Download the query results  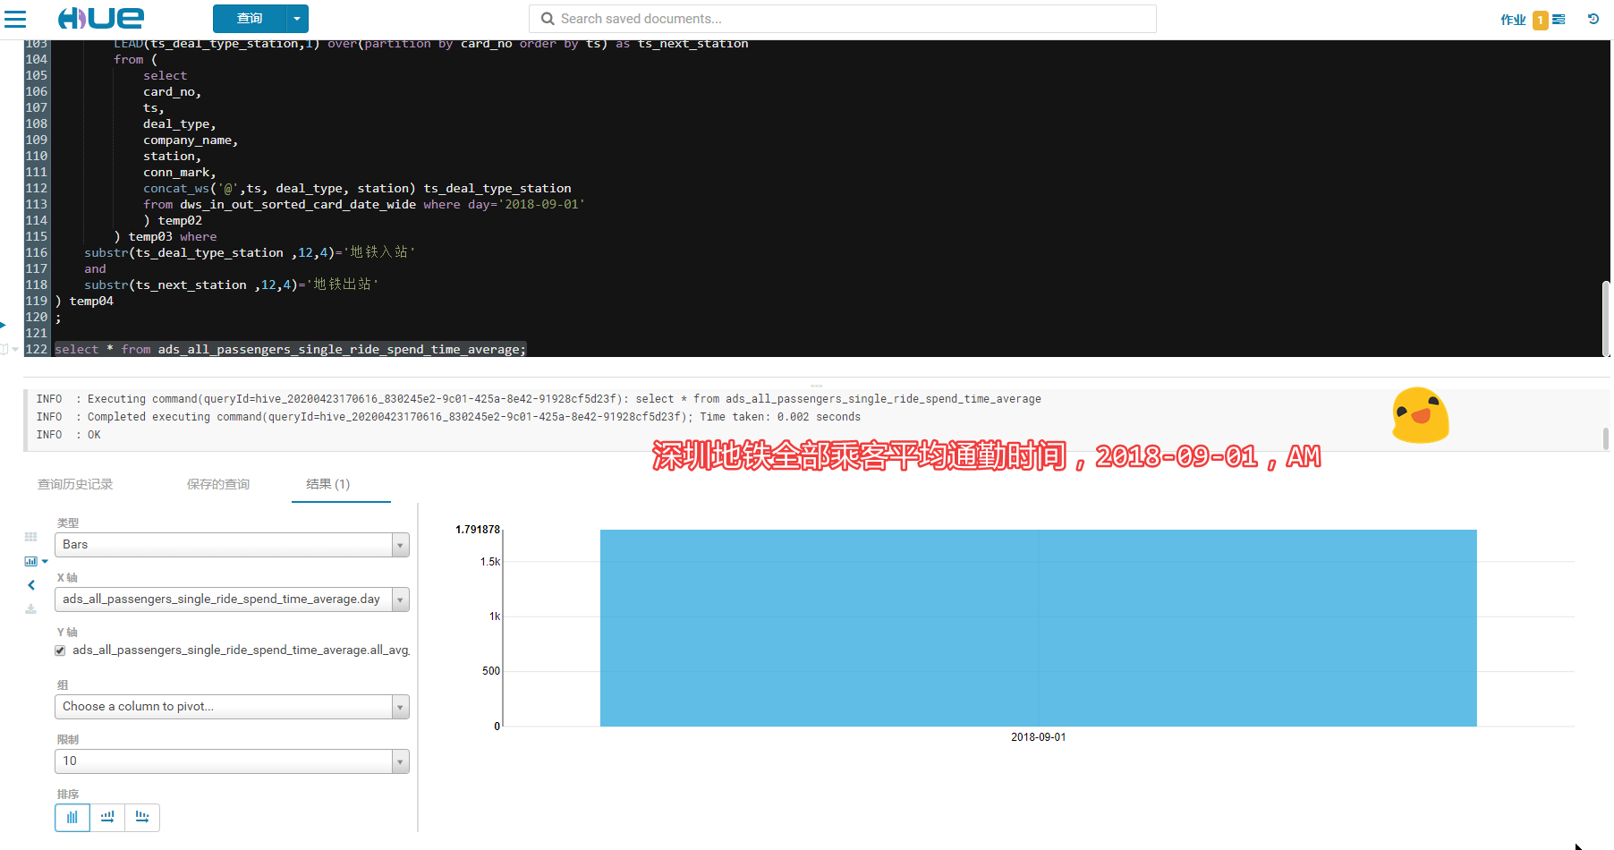pyautogui.click(x=31, y=608)
